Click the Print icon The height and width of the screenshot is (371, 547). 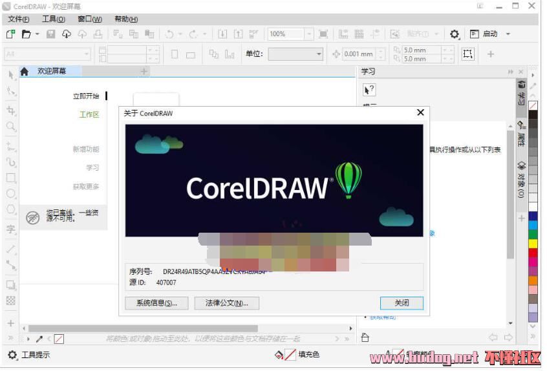click(98, 34)
